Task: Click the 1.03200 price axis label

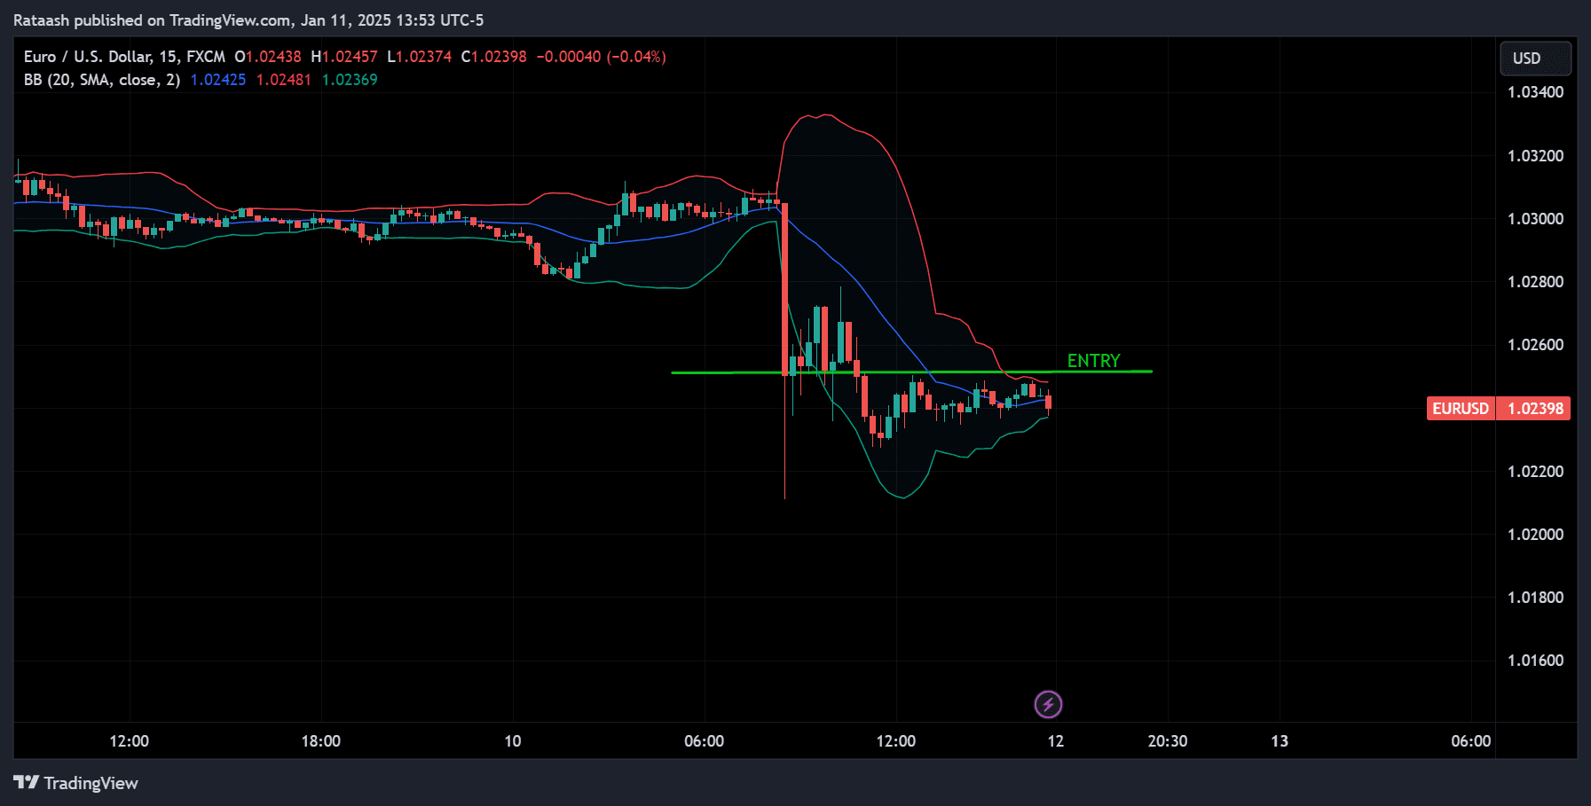Action: [x=1536, y=156]
